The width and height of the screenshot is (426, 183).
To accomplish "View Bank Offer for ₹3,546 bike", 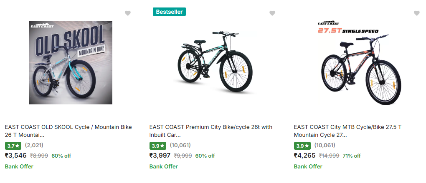I will [19, 166].
